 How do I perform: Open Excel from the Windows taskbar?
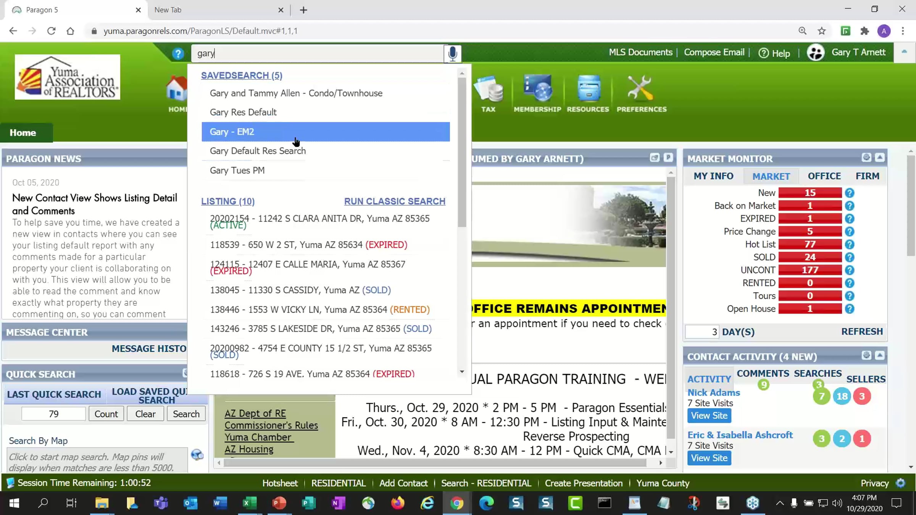coord(249,503)
